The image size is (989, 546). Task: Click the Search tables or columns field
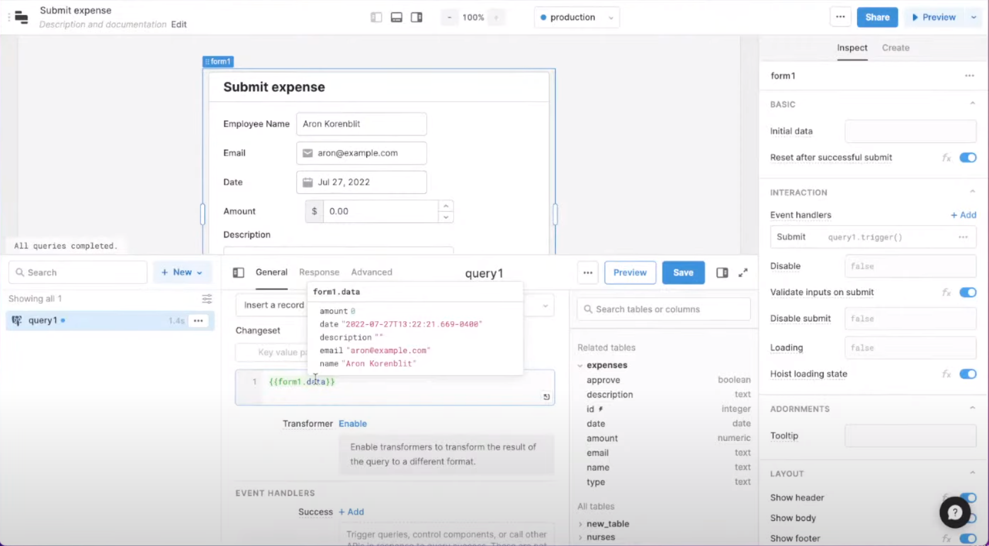click(x=663, y=309)
